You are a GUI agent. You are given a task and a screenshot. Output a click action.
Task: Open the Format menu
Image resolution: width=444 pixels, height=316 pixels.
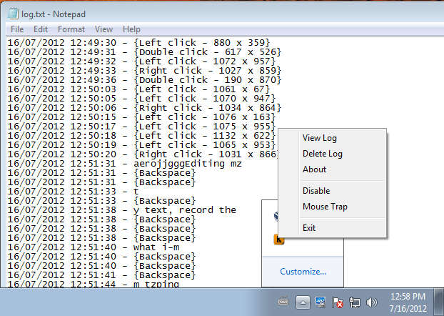[x=71, y=29]
